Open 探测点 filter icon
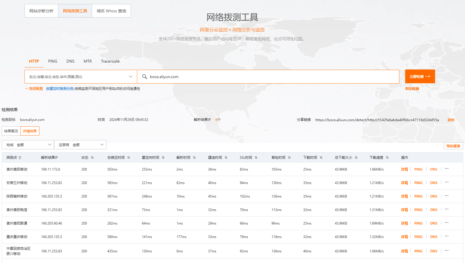465x263 pixels. [20, 158]
